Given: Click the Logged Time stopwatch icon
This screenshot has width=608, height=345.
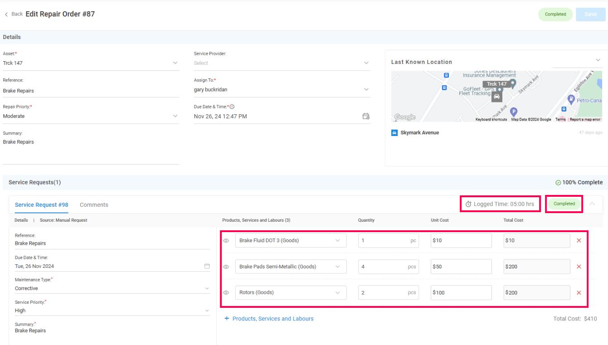Looking at the screenshot, I should click(x=468, y=204).
